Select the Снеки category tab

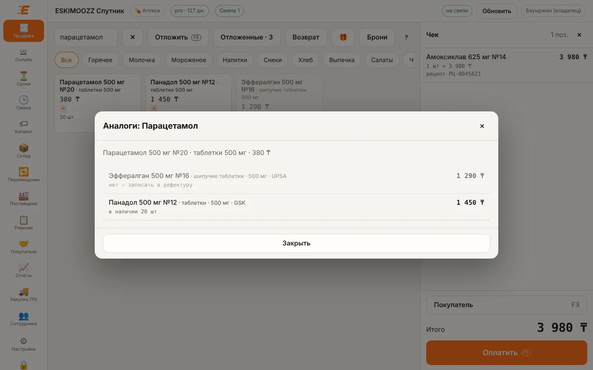pos(273,60)
